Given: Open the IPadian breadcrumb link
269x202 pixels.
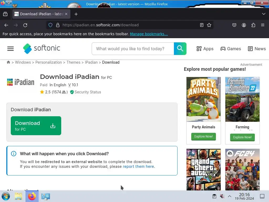Looking at the screenshot, I should point(91,62).
